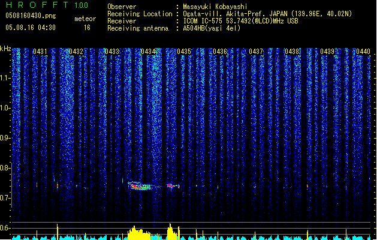The height and width of the screenshot is (240, 377).
Task: Click the 0440 time marker
Action: click(x=363, y=52)
